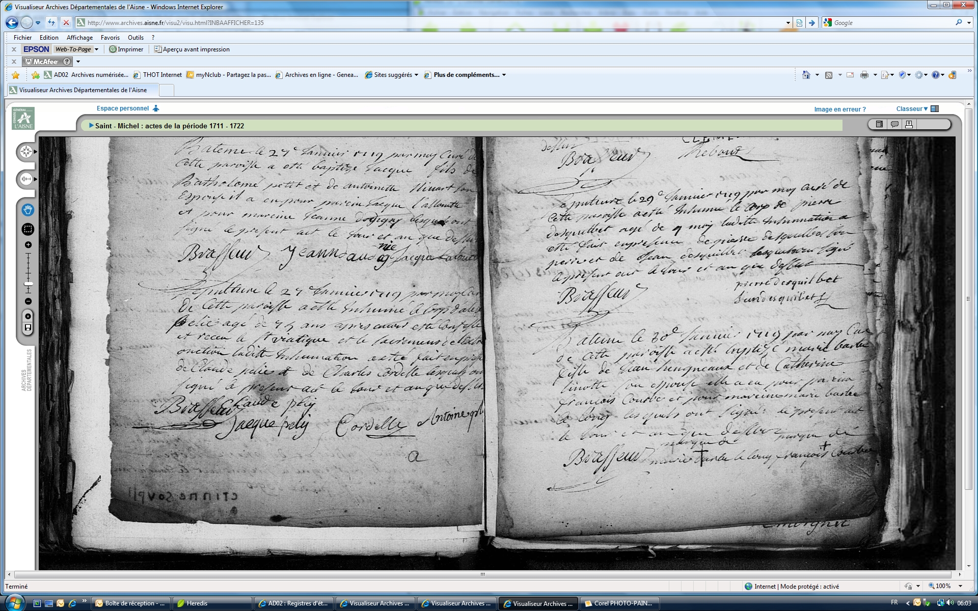Viewport: 978px width, 611px height.
Task: Activate the rectangular selection zoom tool
Action: [x=28, y=229]
